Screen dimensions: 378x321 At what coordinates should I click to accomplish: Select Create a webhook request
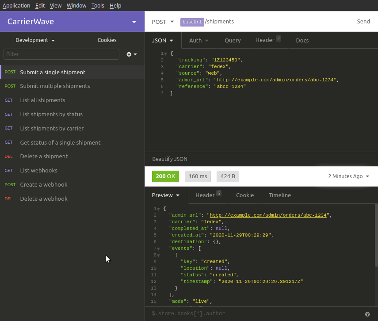(x=73, y=184)
